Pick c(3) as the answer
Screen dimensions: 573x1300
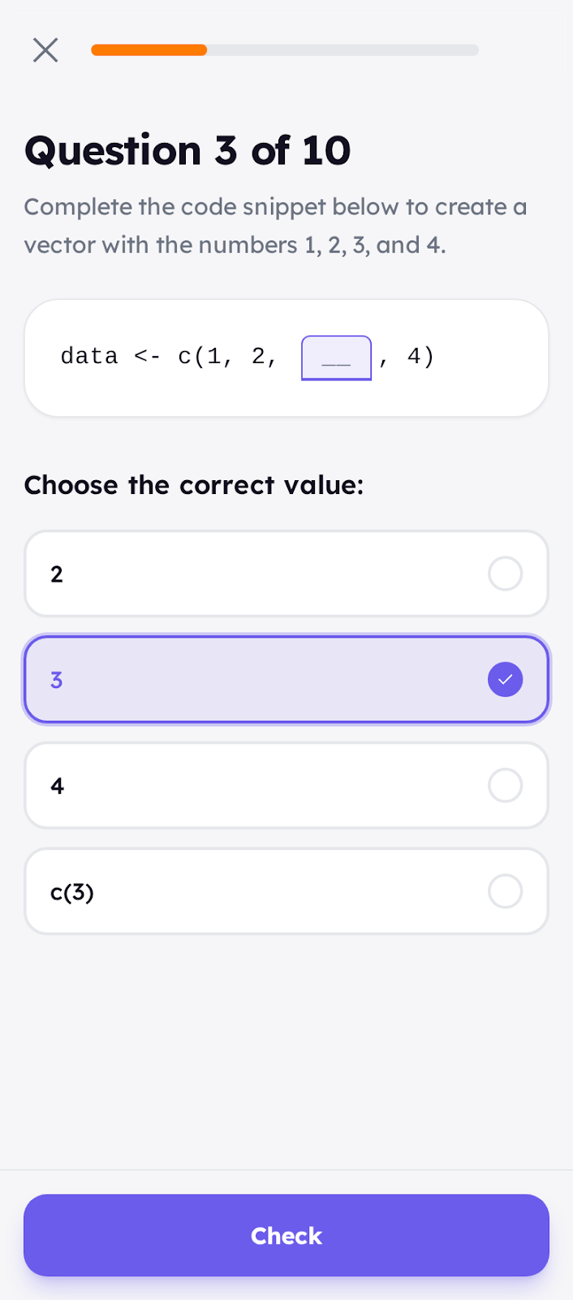coord(286,890)
